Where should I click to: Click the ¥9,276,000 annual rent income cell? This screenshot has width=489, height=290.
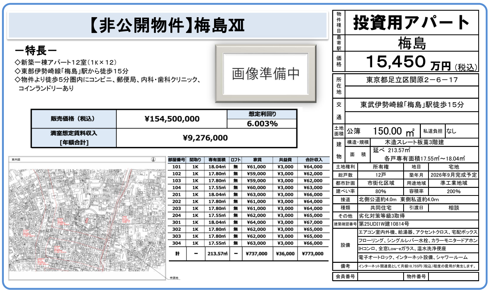coord(205,138)
